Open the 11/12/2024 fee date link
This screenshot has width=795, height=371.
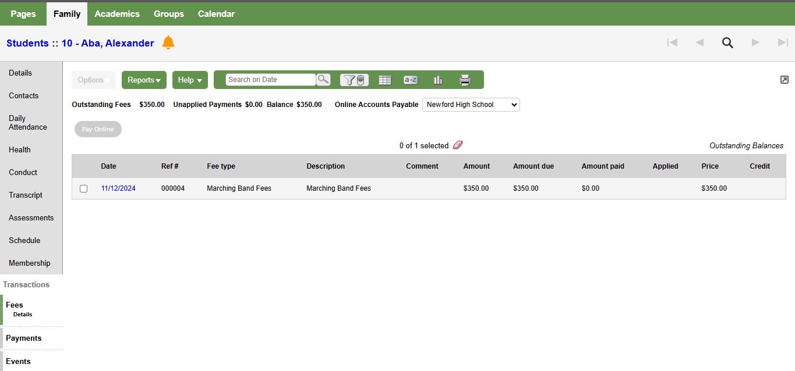click(118, 188)
